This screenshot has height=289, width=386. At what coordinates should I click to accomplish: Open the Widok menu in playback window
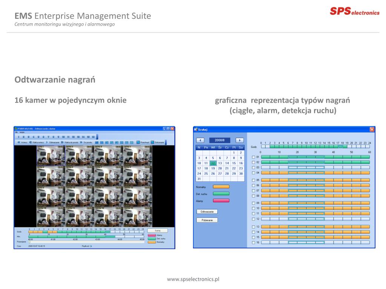(21, 132)
